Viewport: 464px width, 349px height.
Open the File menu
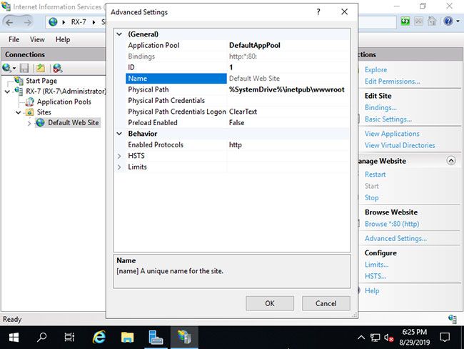point(14,39)
